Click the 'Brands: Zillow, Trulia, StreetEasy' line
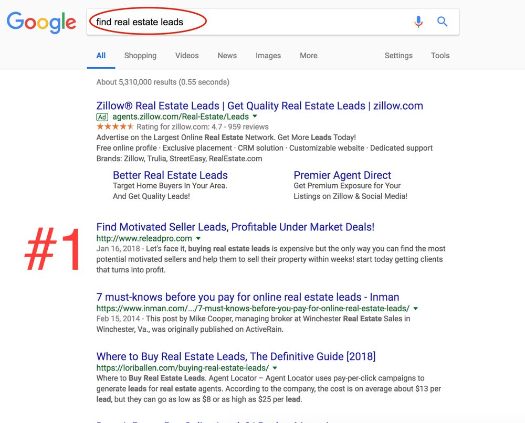This screenshot has height=423, width=525. pos(179,158)
